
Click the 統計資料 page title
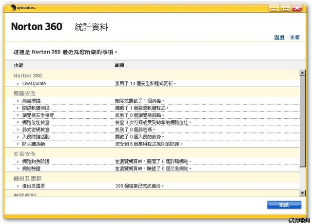[91, 27]
